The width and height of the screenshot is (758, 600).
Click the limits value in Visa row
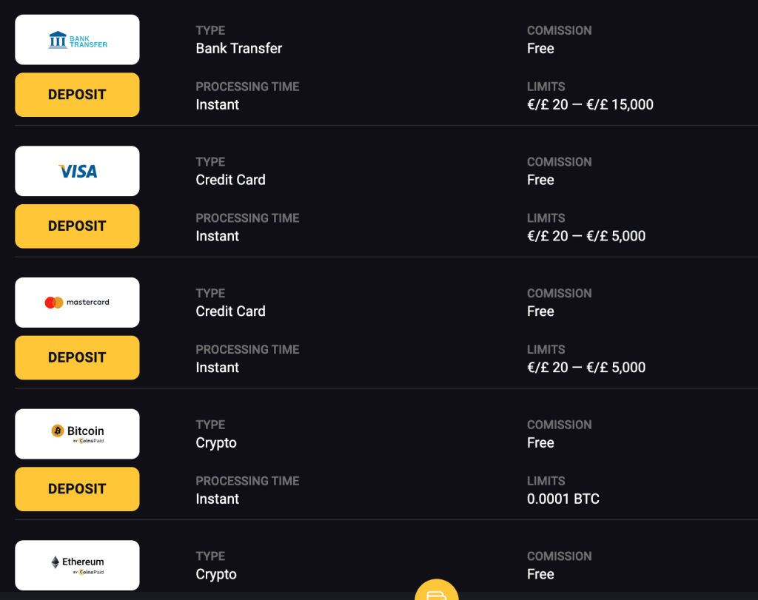point(586,237)
